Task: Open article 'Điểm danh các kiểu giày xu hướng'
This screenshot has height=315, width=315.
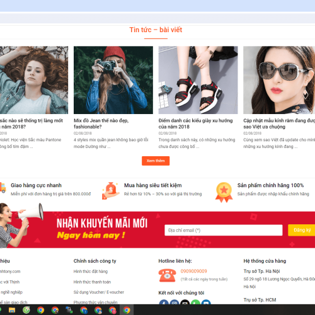Action: (195, 123)
